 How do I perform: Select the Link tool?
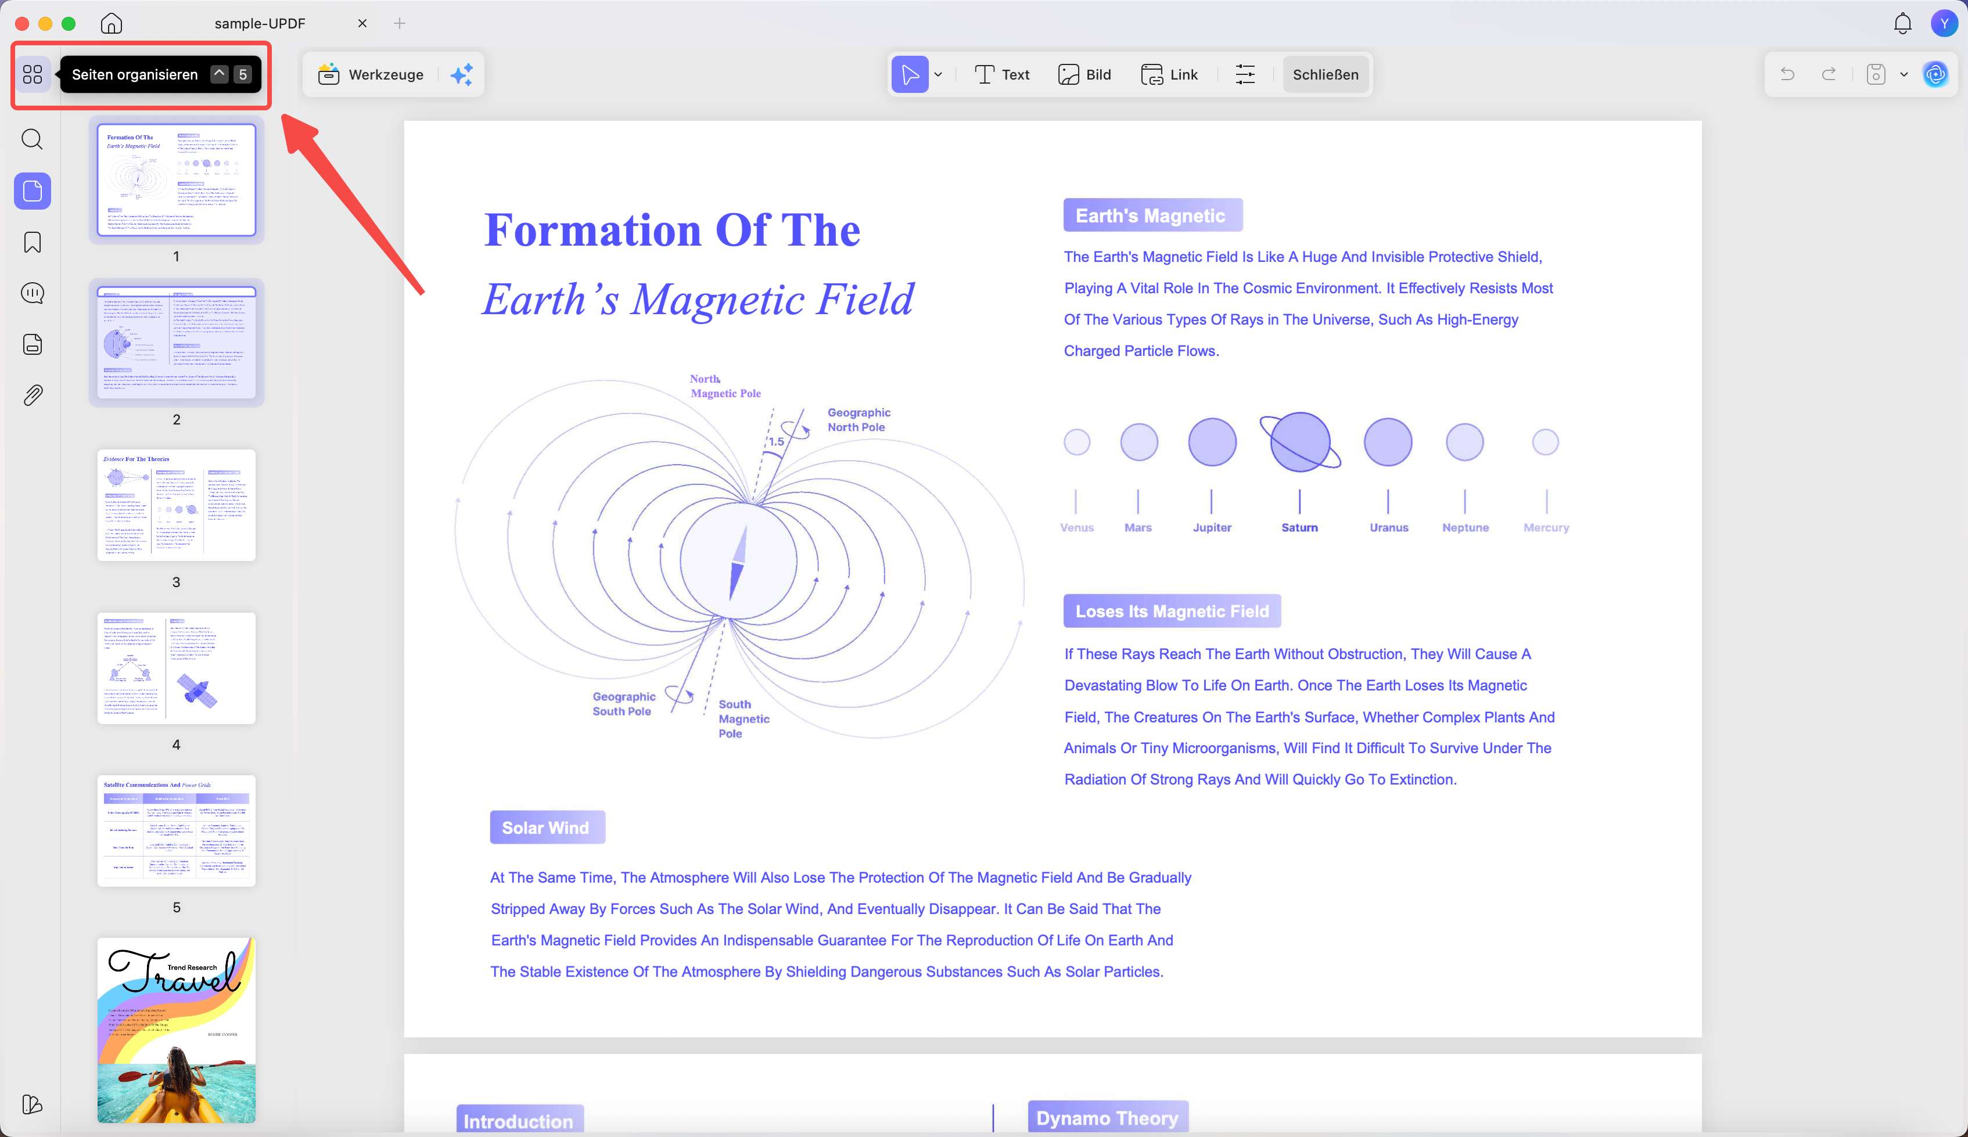click(x=1169, y=74)
